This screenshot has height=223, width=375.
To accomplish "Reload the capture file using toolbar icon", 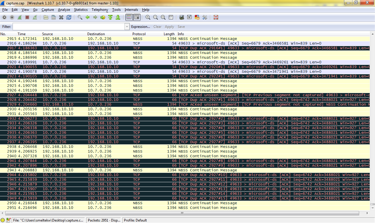I will coord(69,17).
